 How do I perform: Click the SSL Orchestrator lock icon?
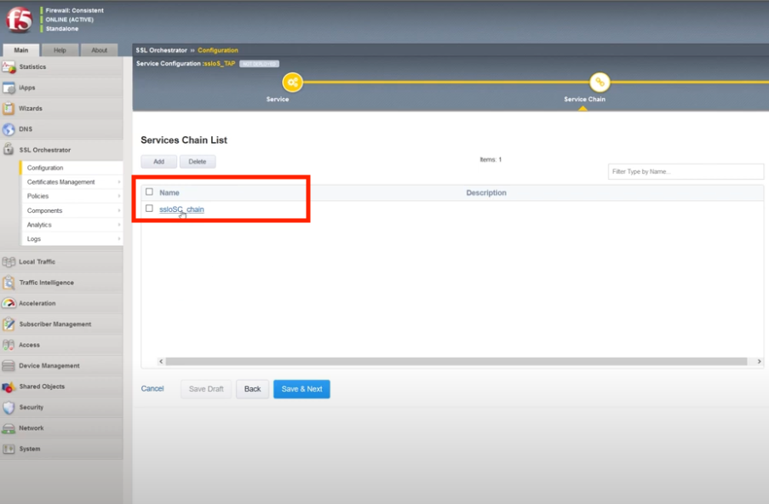(x=9, y=150)
